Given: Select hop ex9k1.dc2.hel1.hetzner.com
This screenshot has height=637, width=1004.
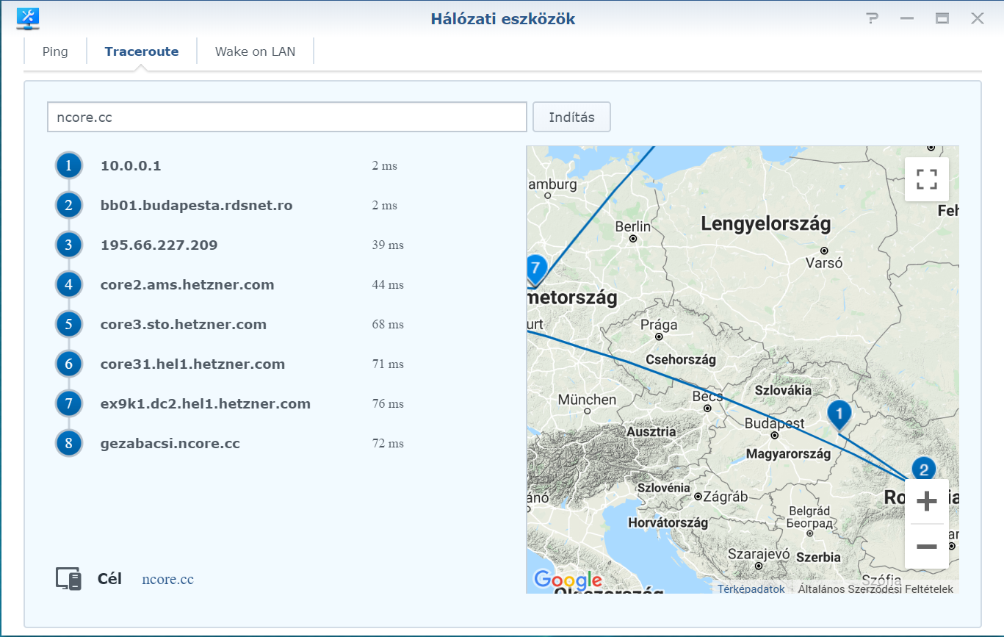Looking at the screenshot, I should coord(206,404).
